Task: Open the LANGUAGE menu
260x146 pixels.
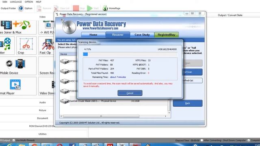Action: pyautogui.click(x=16, y=2)
